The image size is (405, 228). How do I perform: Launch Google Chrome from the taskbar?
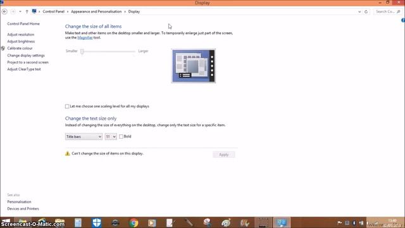click(x=134, y=222)
